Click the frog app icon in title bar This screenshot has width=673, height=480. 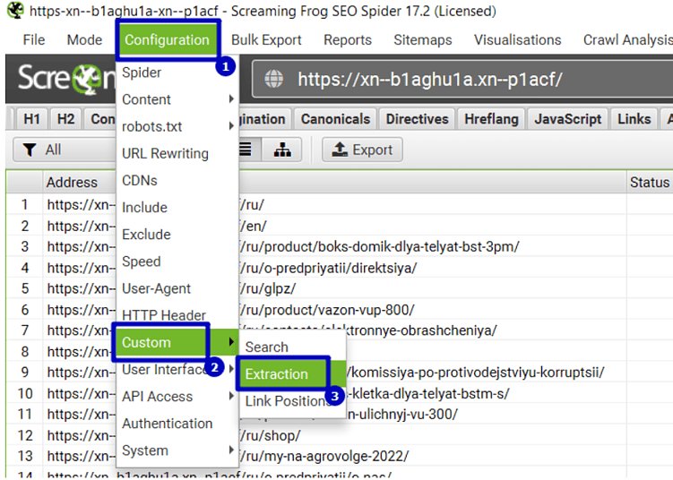click(x=15, y=10)
